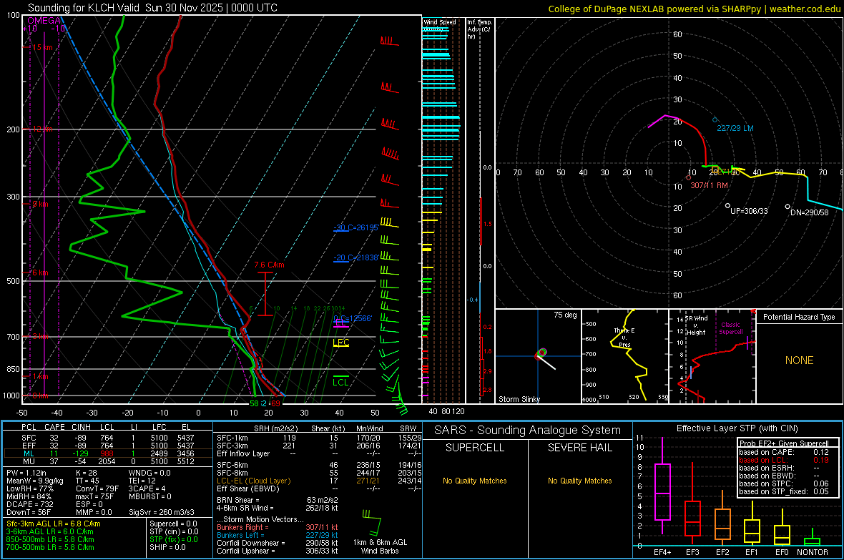Viewport: 844px width, 560px height.
Task: Click the 'Potential Hazard Type' header
Action: click(x=800, y=317)
